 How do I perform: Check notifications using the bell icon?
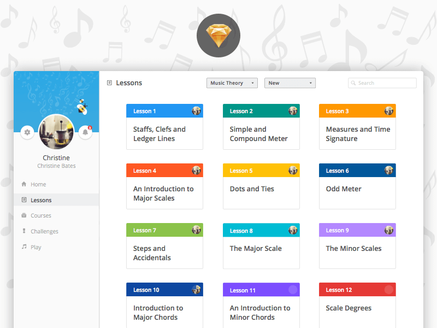pyautogui.click(x=85, y=132)
